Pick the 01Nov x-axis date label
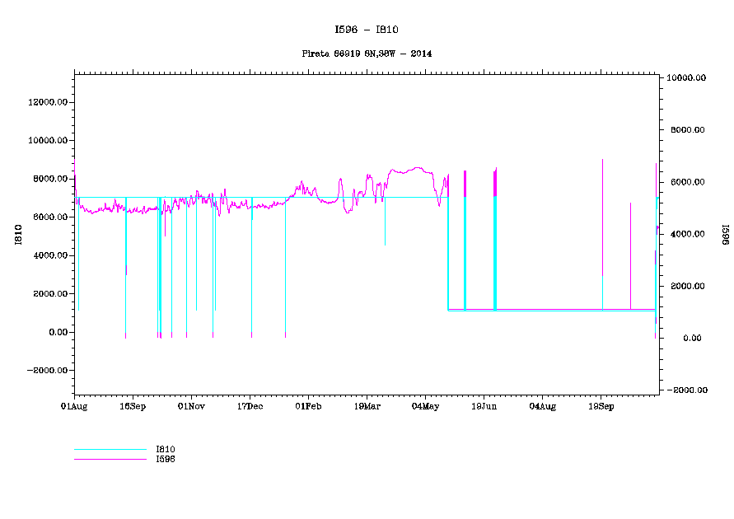734x519 pixels. pos(191,406)
